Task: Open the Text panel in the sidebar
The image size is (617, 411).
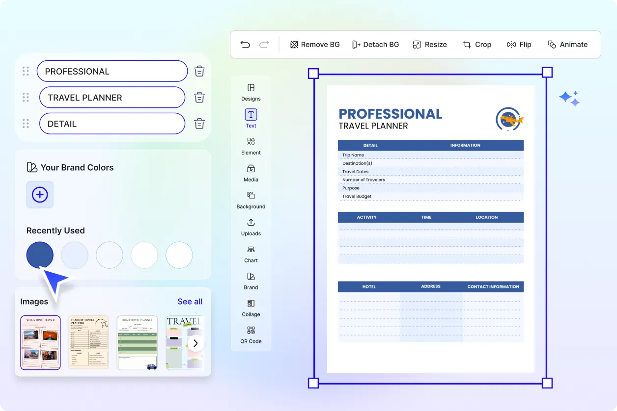Action: coord(251,118)
